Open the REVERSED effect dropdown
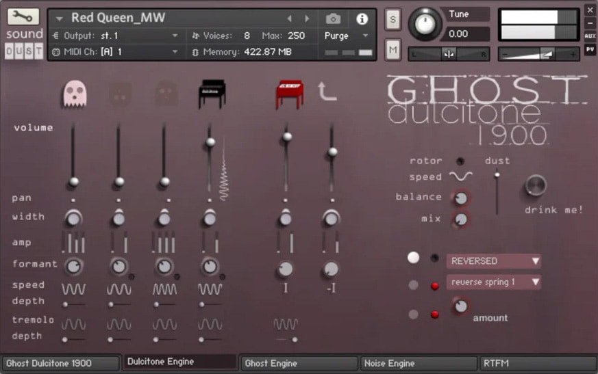Image resolution: width=598 pixels, height=374 pixels. coord(493,261)
